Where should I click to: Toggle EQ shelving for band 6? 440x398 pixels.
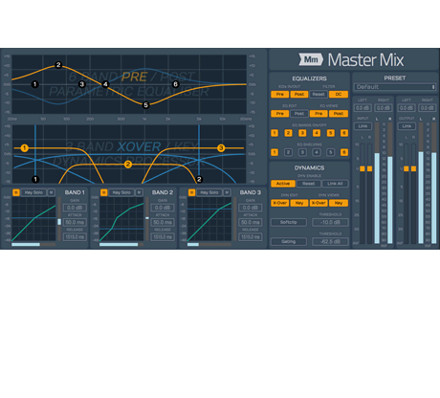(344, 152)
